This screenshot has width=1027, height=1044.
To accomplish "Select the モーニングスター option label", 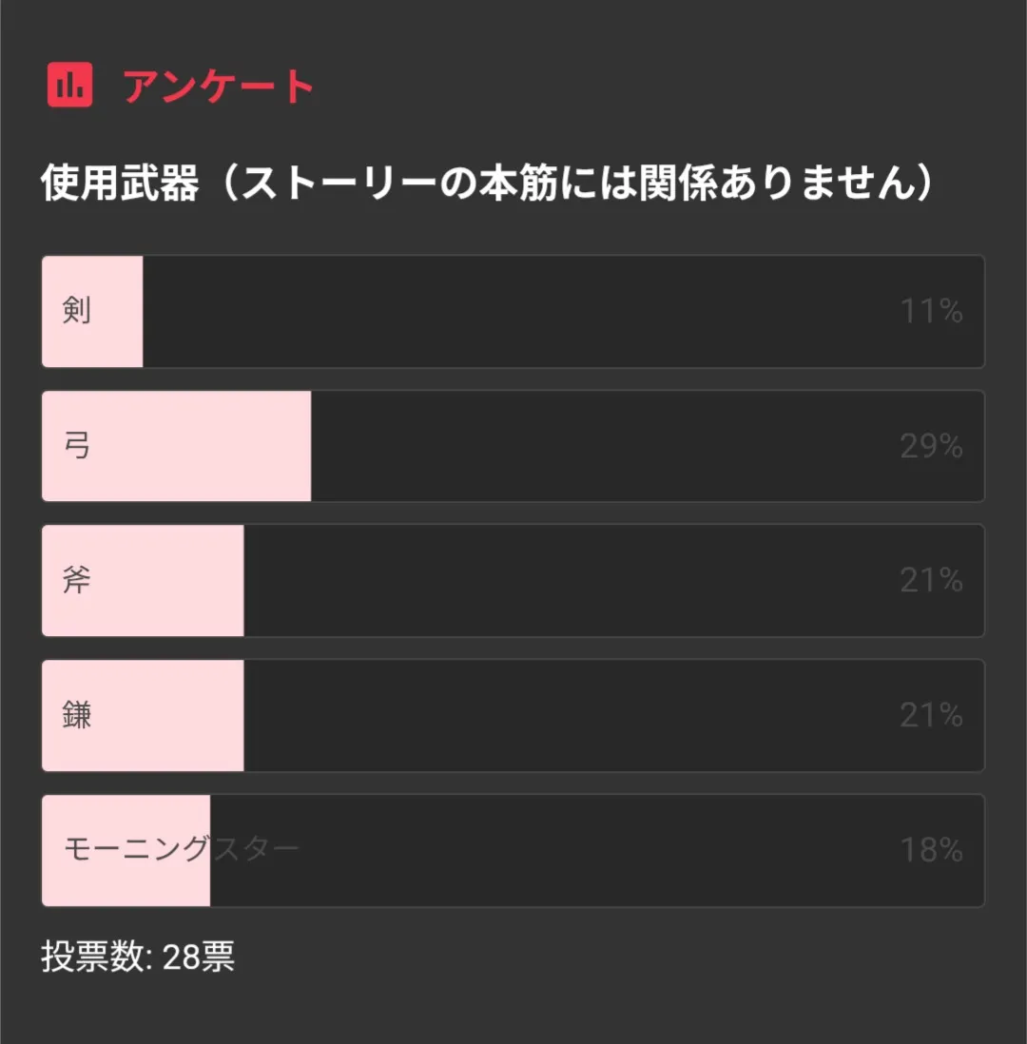I will coord(181,850).
